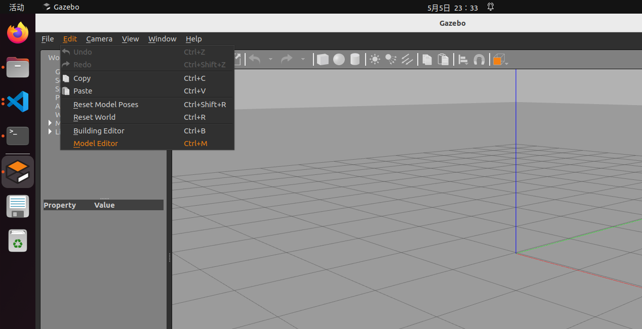Open the orange cube view angle selector

click(500, 60)
